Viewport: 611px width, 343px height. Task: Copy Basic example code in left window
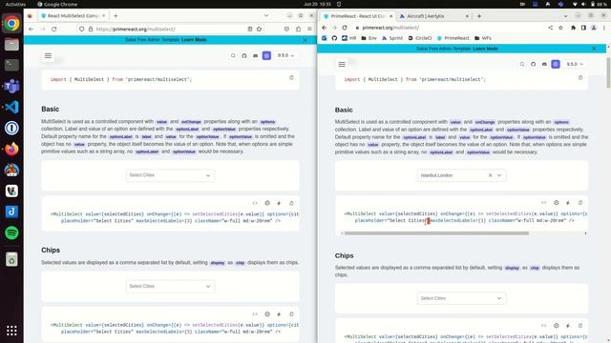(x=291, y=203)
